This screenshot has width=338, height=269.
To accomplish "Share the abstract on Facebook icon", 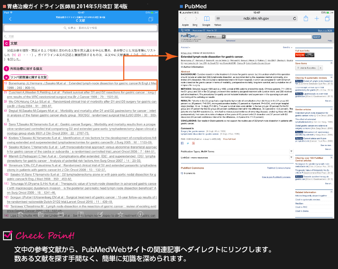I will click(182, 143).
